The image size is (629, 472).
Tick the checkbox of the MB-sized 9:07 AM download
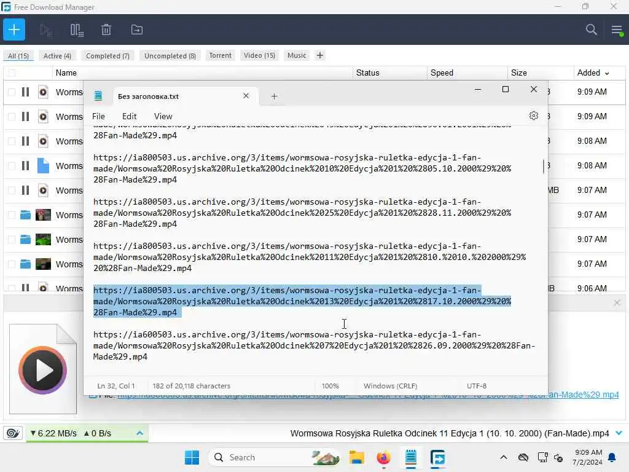pyautogui.click(x=12, y=191)
